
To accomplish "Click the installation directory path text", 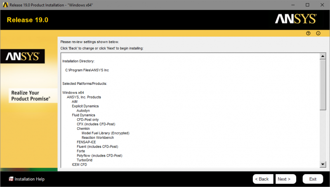I will point(87,70).
